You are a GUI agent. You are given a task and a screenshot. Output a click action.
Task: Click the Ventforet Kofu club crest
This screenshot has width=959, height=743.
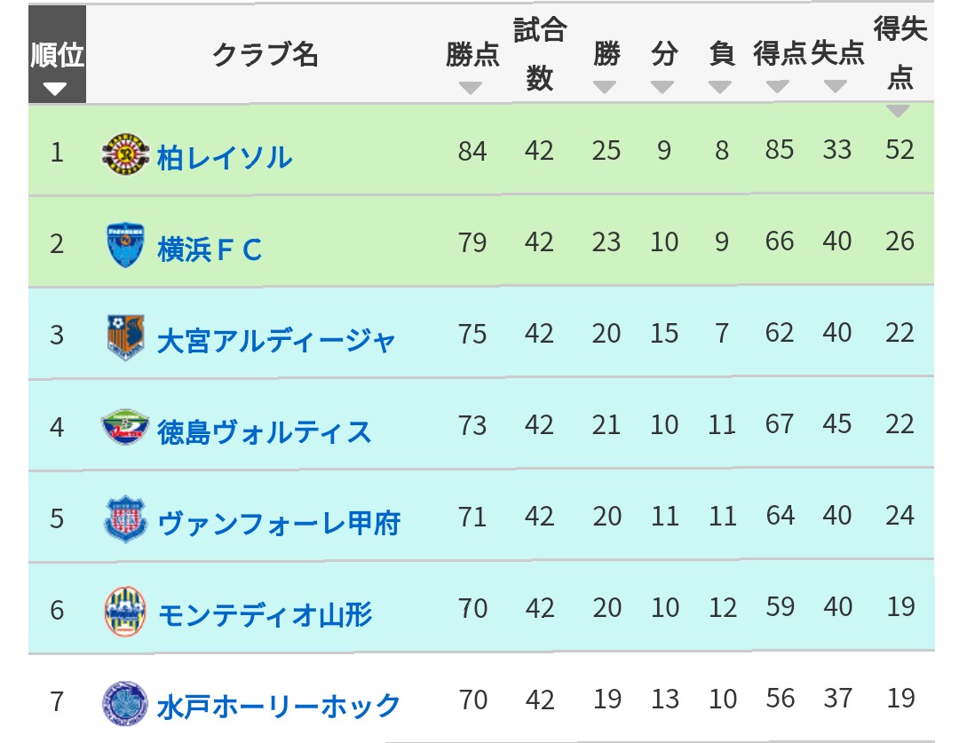[x=125, y=519]
